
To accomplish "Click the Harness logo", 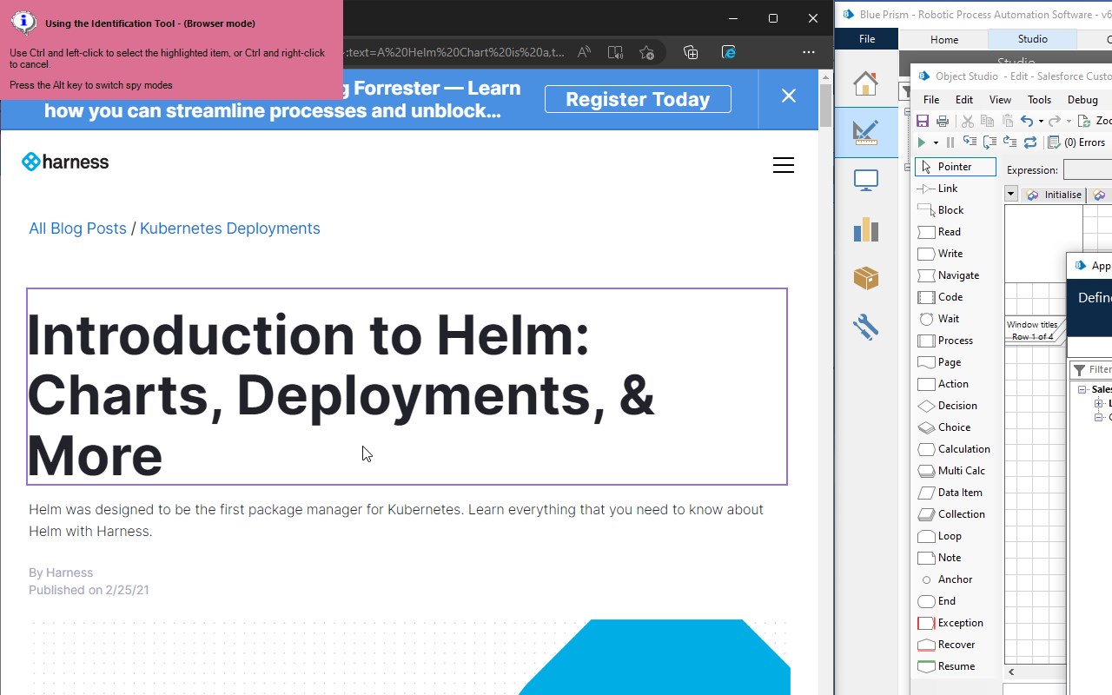I will [x=65, y=162].
